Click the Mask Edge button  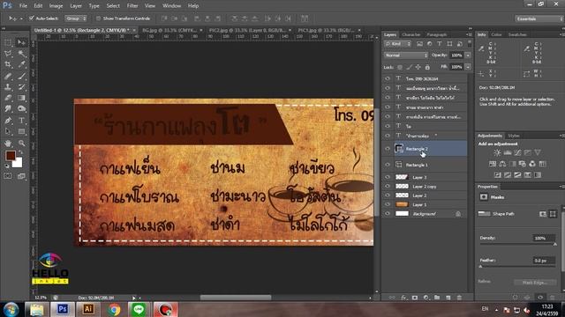click(535, 283)
